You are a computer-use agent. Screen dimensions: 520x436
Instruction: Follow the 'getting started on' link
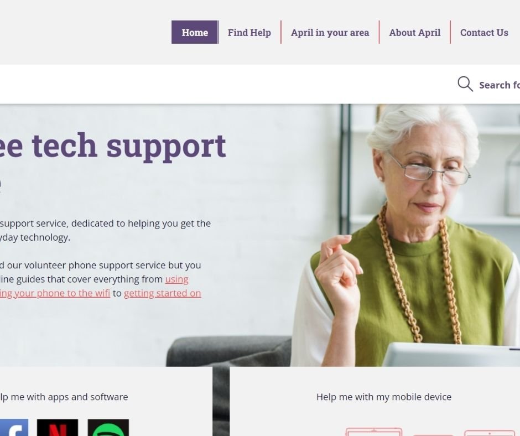click(x=163, y=293)
